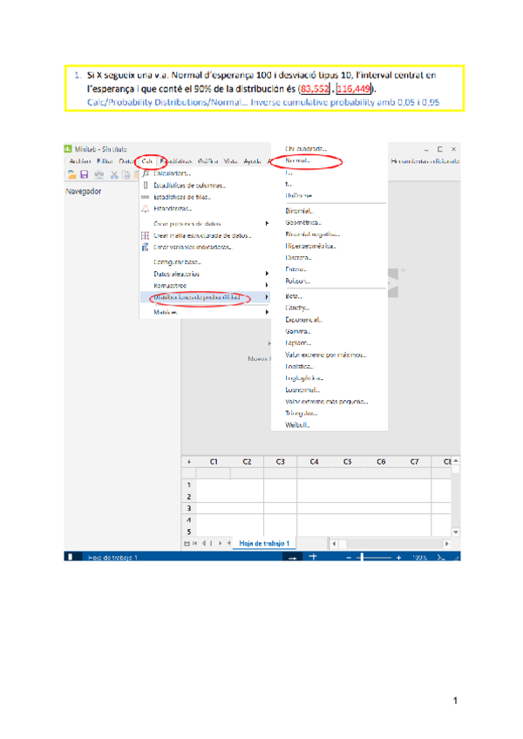Click the Print icon in the toolbar
Screen dimensions: 523x739
99,175
